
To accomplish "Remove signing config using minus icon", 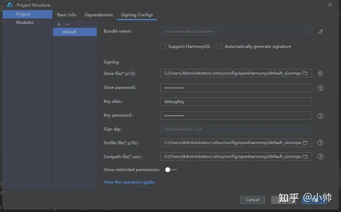I will pyautogui.click(x=65, y=24).
